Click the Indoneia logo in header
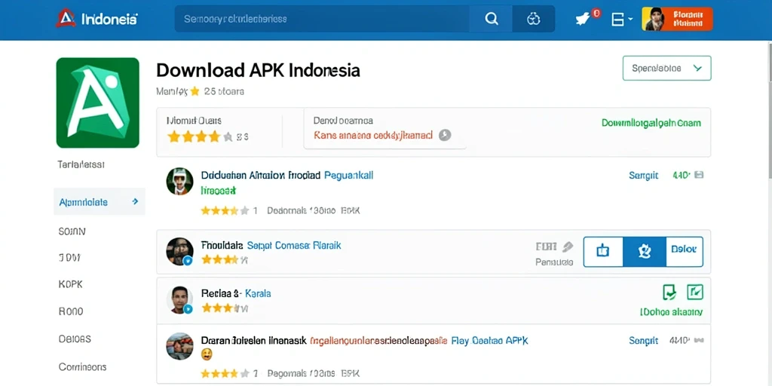This screenshot has height=386, width=772. pos(96,19)
